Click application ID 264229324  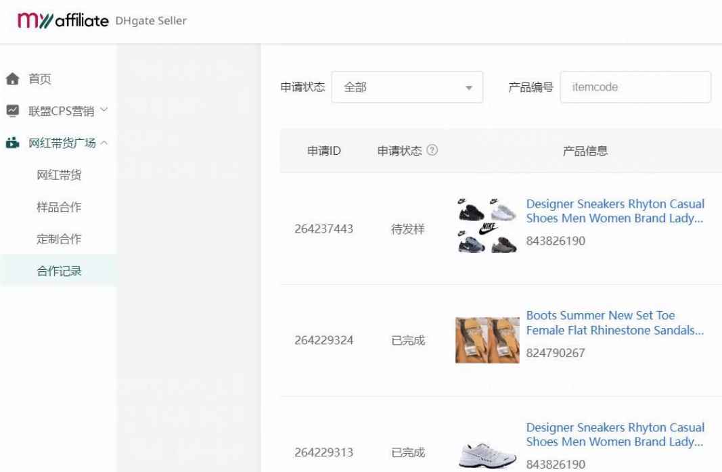coord(323,340)
